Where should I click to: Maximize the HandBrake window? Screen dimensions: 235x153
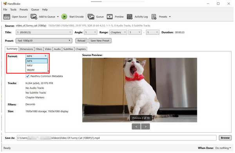click(x=218, y=4)
